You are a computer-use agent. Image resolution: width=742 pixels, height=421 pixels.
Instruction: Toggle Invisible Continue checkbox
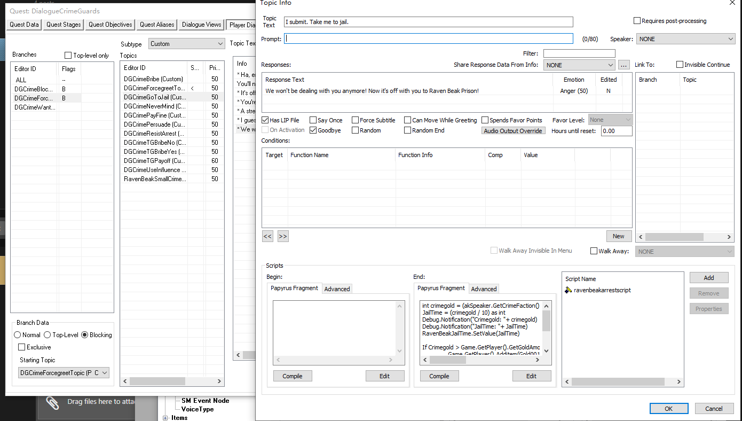click(x=680, y=65)
